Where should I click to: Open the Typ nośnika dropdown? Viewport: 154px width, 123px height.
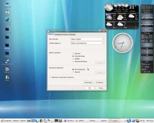pos(87,39)
